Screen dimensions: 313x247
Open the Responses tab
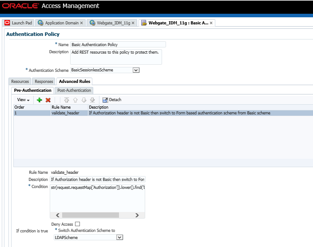pos(44,81)
